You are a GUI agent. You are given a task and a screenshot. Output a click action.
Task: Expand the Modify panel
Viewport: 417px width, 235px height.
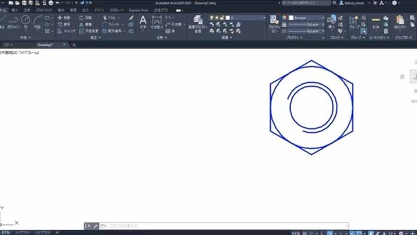(x=95, y=38)
